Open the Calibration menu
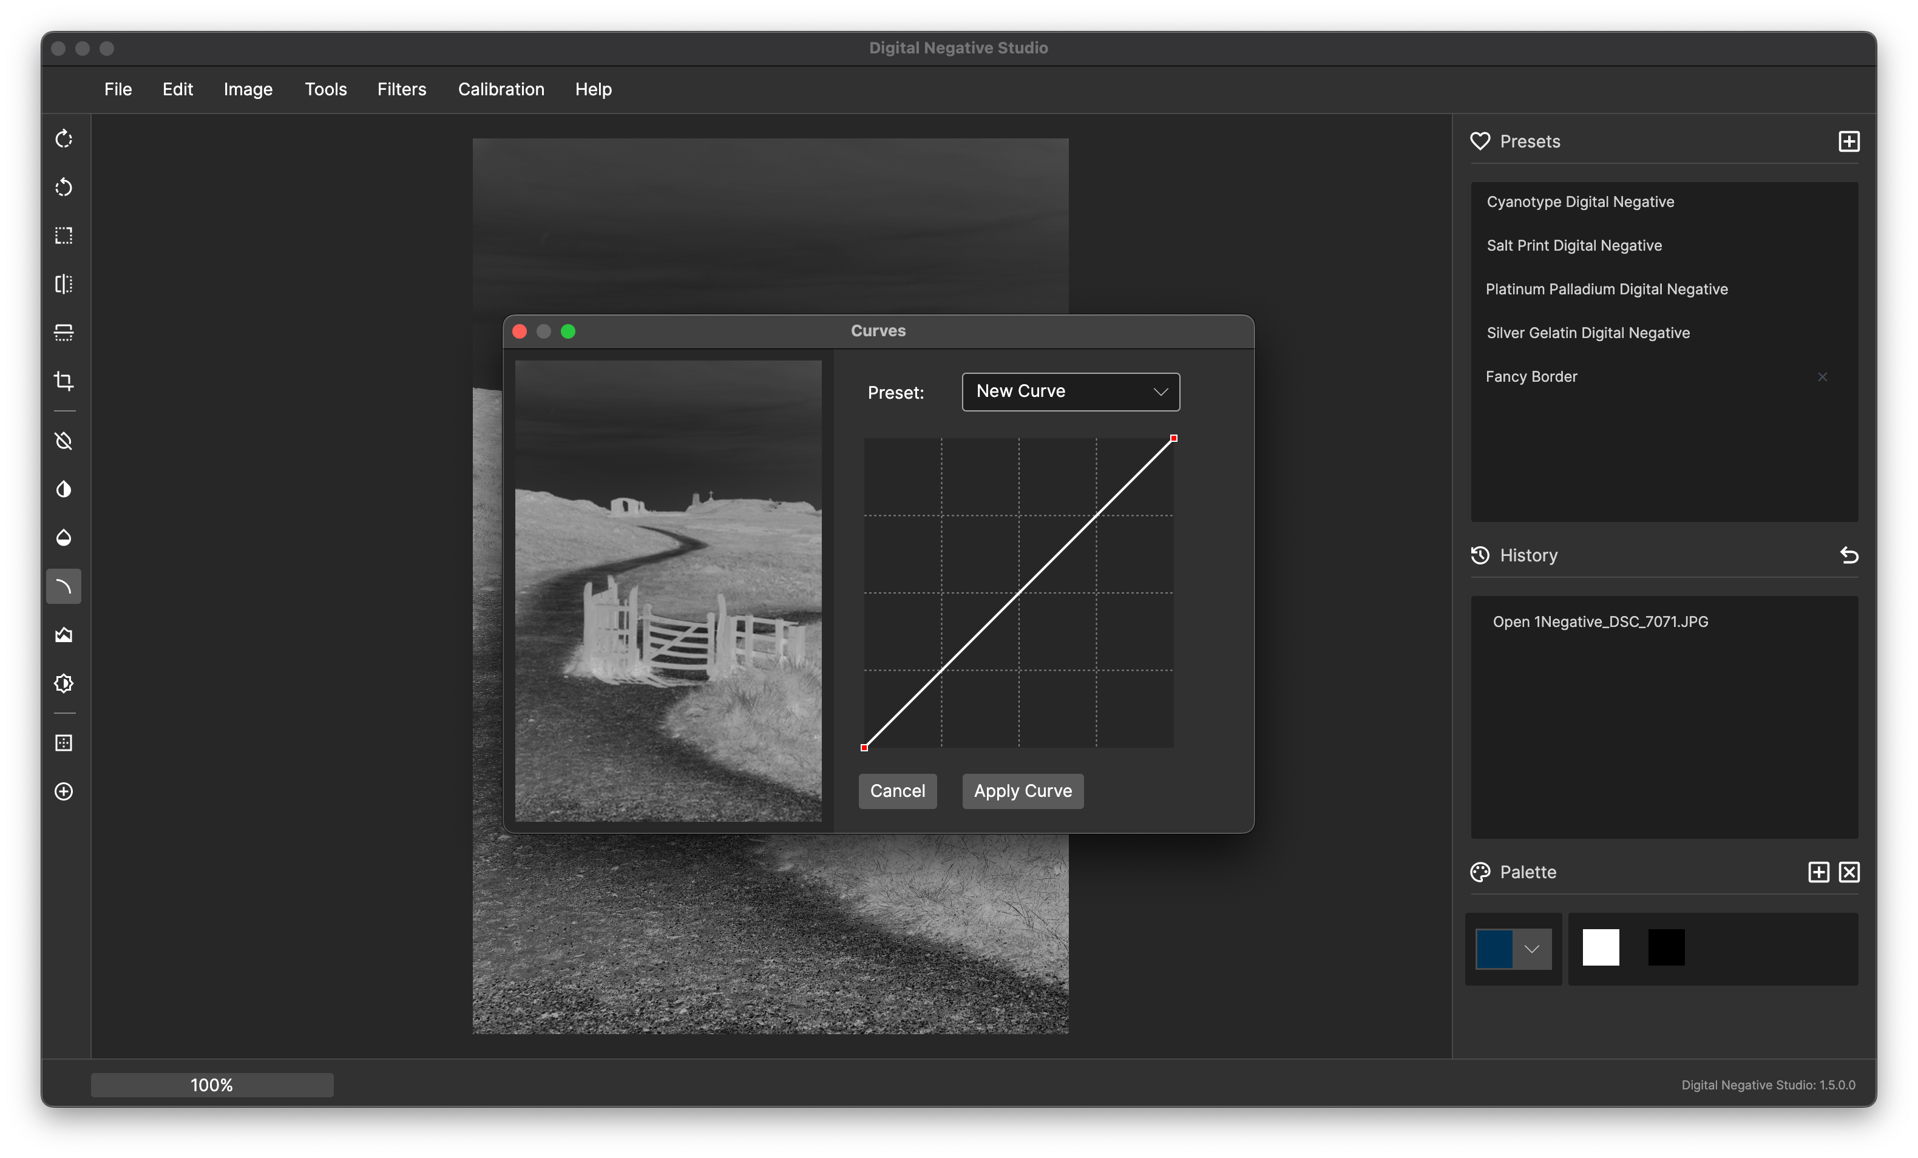This screenshot has width=1918, height=1158. 501,89
